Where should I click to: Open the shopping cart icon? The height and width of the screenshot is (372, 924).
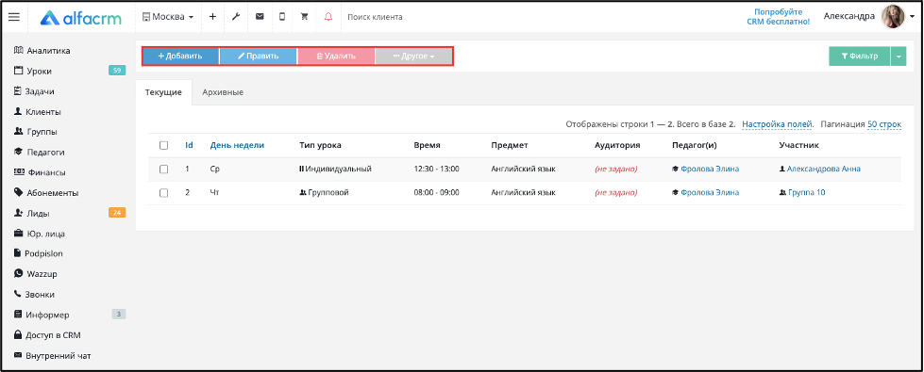[x=305, y=17]
